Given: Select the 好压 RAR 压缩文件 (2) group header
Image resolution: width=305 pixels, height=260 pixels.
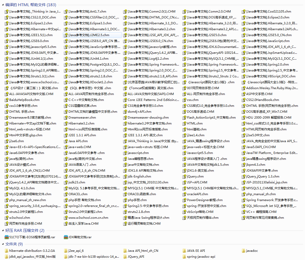Looking at the screenshot, I should [x=25, y=231].
